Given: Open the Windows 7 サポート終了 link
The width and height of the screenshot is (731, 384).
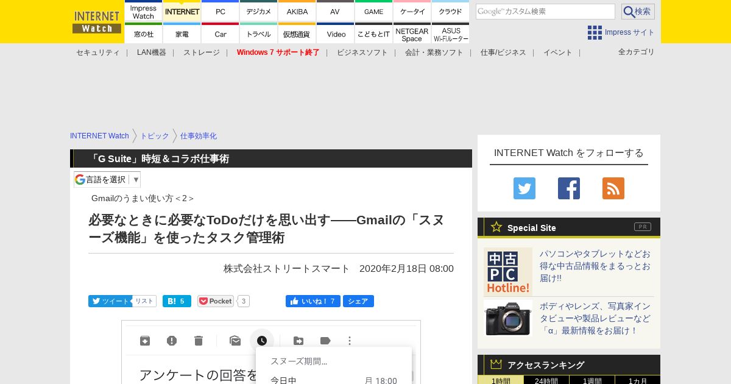Looking at the screenshot, I should [x=278, y=52].
